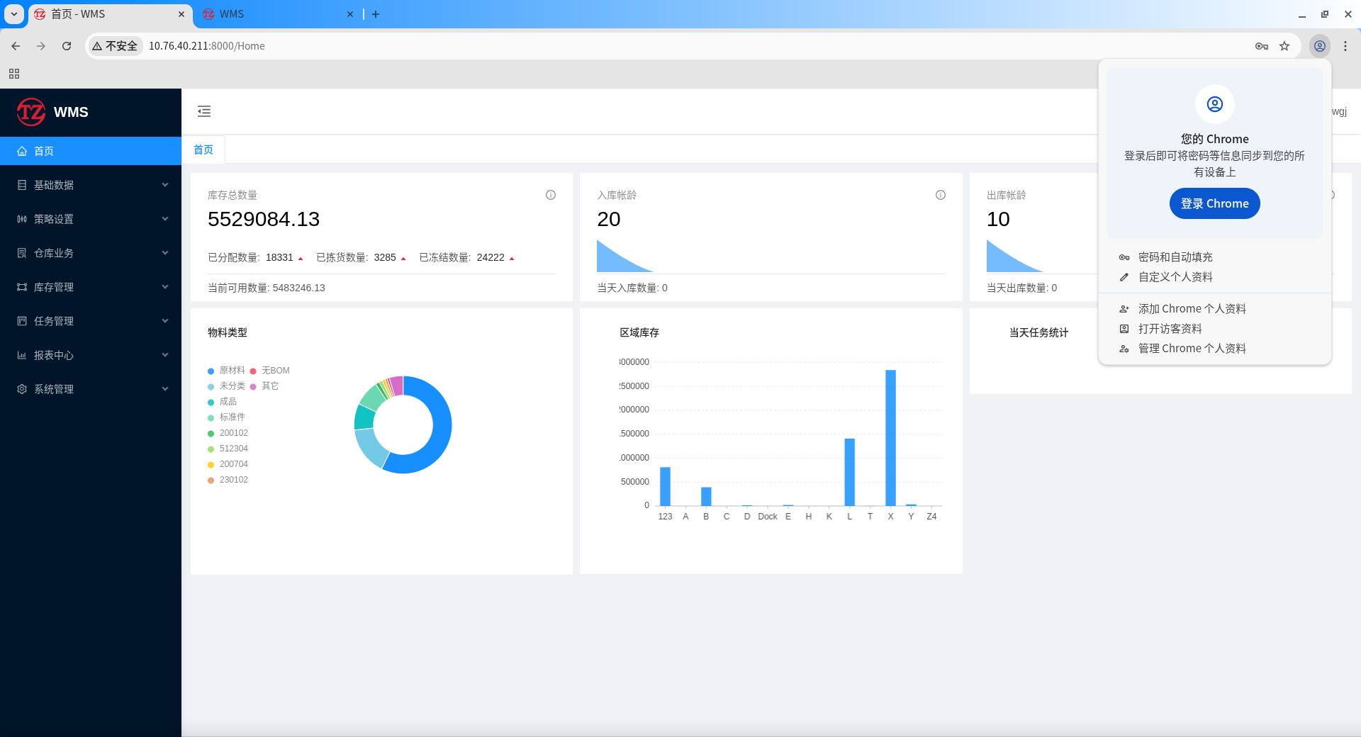Click the info icon on 库存总数量 card

coord(551,195)
